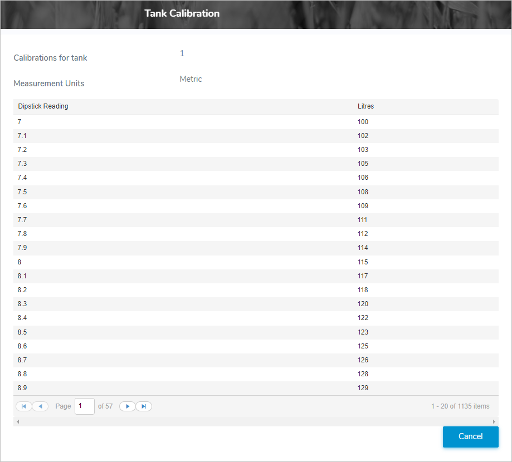
Task: Click the '1 - 20 of 1135 items' label
Action: pos(460,406)
